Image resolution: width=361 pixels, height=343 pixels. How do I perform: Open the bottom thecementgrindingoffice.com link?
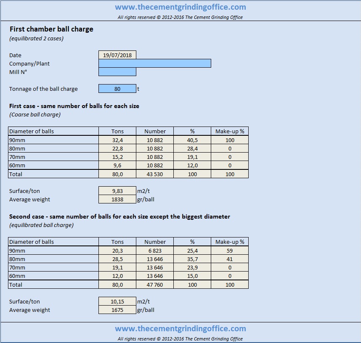pyautogui.click(x=180, y=329)
